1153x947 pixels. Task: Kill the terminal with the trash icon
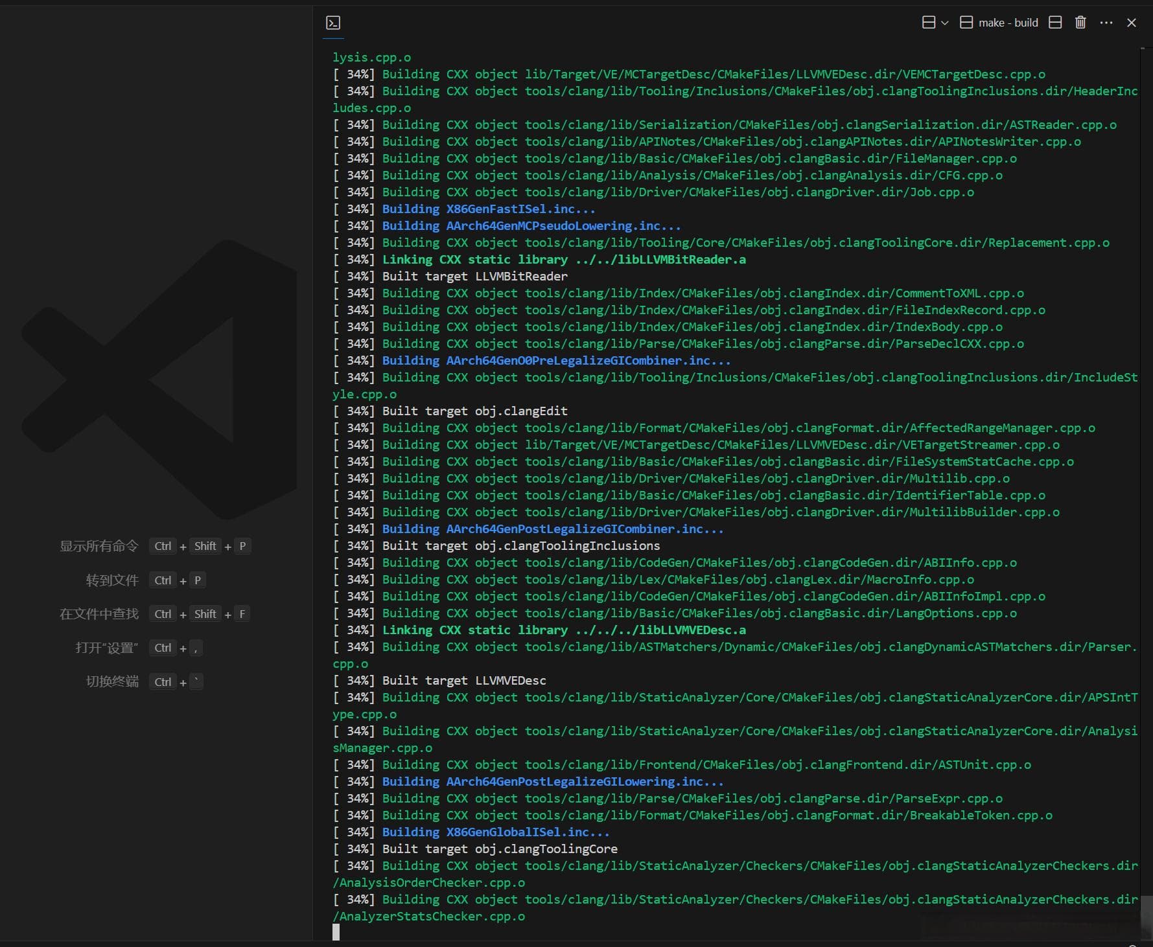click(x=1080, y=23)
